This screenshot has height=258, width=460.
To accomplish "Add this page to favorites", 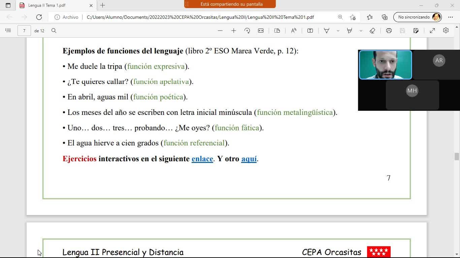I will 353,17.
